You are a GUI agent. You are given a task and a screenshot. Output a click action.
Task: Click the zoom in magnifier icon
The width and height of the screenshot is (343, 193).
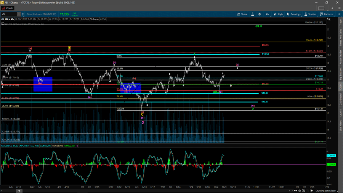pyautogui.click(x=304, y=191)
